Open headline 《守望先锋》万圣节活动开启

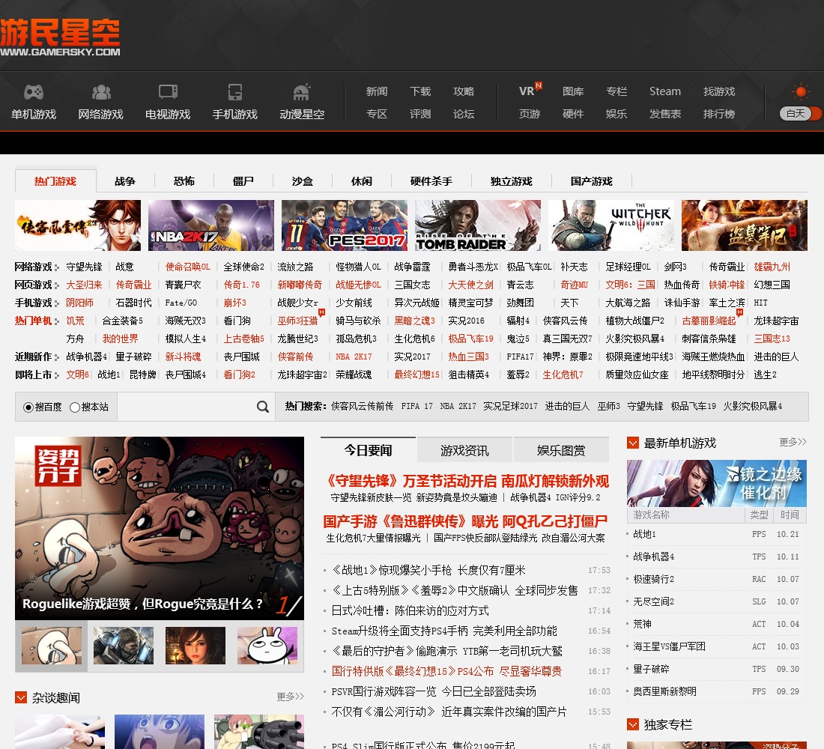pyautogui.click(x=467, y=481)
